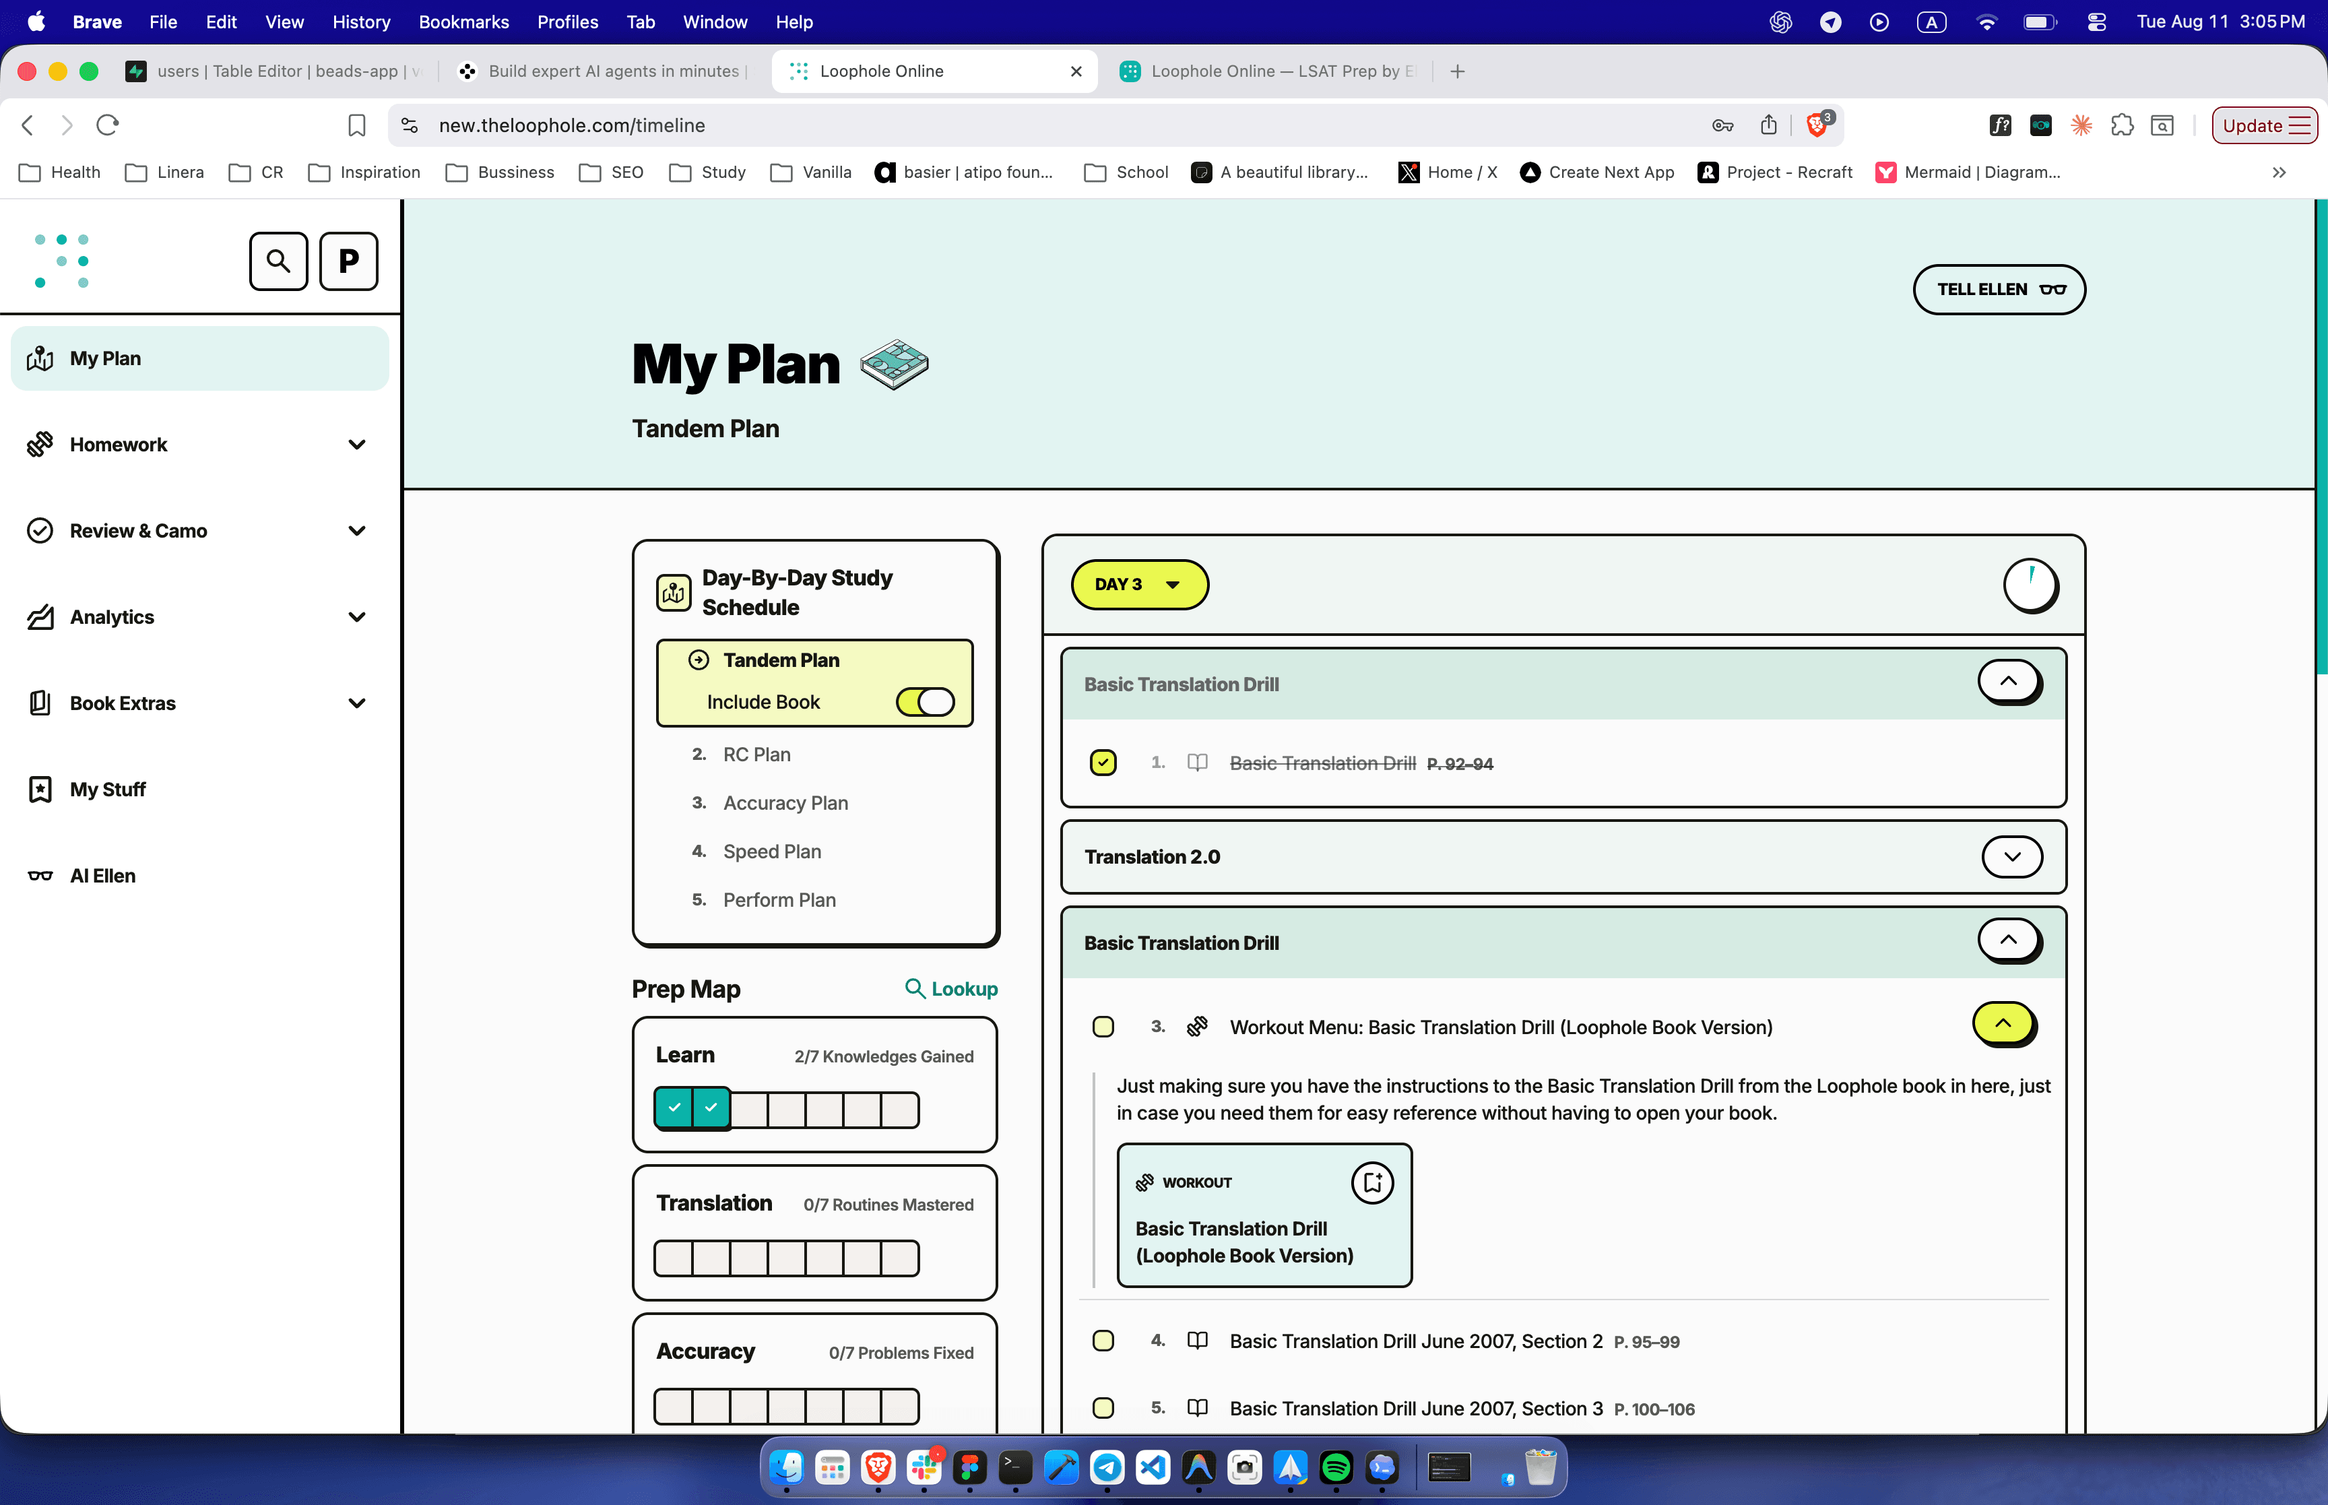The width and height of the screenshot is (2328, 1505).
Task: Check item 5 June 2007 Section 3
Action: coord(1103,1408)
